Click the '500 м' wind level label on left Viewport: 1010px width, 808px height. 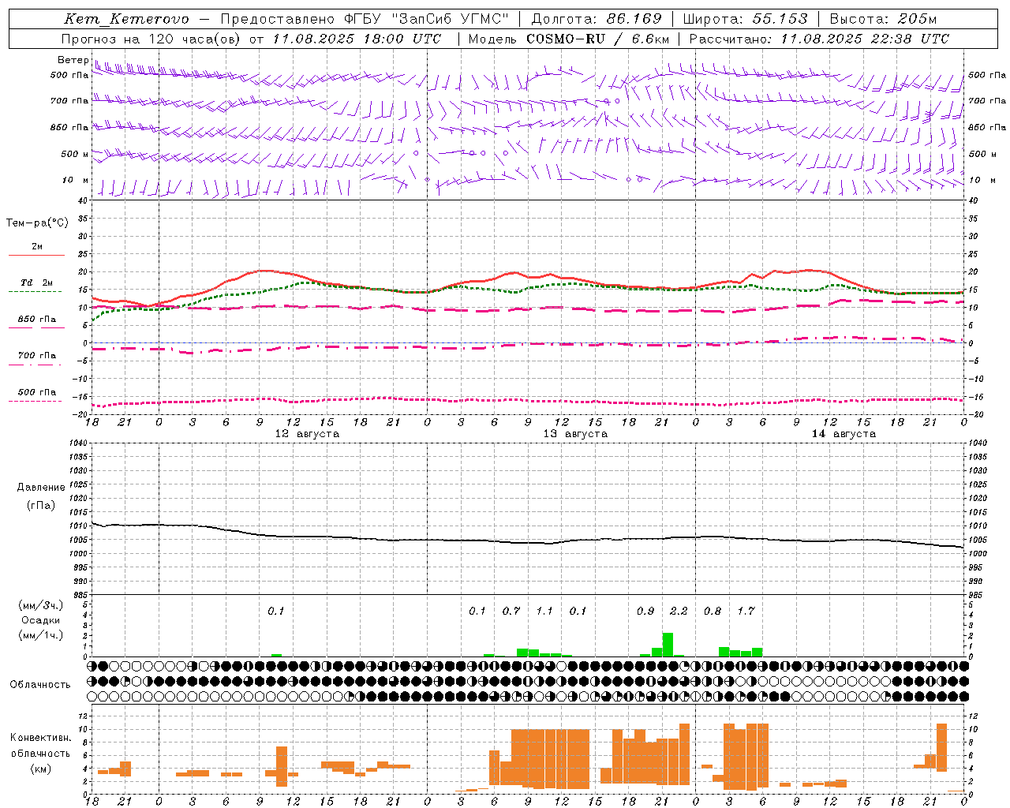coord(75,154)
